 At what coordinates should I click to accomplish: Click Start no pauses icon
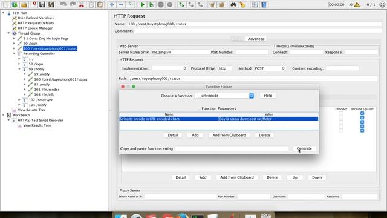coord(151,4)
